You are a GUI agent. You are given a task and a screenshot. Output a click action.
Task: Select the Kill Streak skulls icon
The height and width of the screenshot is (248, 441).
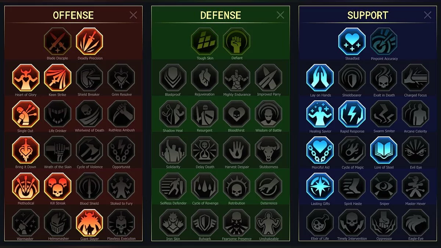tap(58, 187)
